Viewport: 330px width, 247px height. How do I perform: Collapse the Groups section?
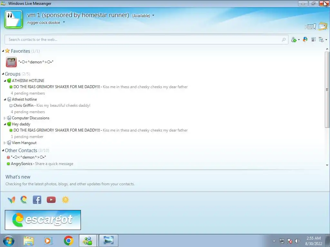[3, 74]
